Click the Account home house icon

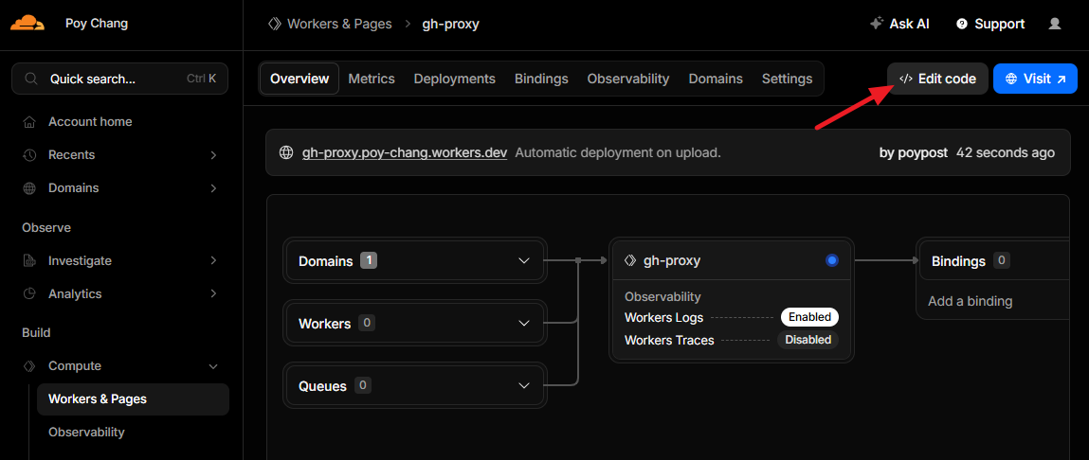[29, 122]
